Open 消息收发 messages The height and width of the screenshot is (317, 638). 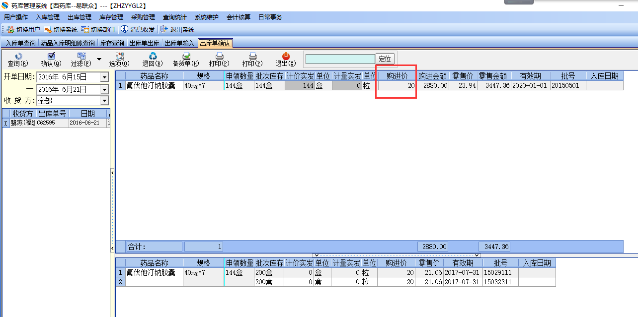pyautogui.click(x=138, y=30)
